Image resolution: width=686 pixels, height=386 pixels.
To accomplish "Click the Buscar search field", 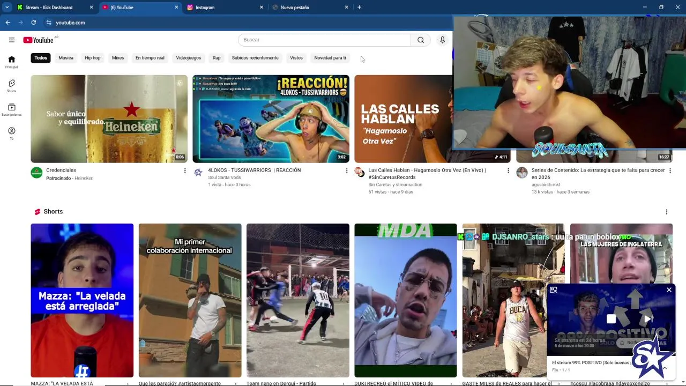I will click(x=324, y=40).
